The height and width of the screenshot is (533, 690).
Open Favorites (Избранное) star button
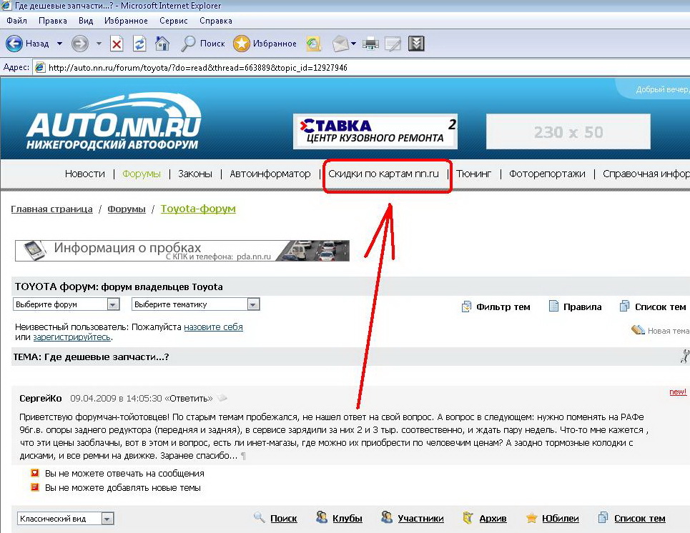265,44
